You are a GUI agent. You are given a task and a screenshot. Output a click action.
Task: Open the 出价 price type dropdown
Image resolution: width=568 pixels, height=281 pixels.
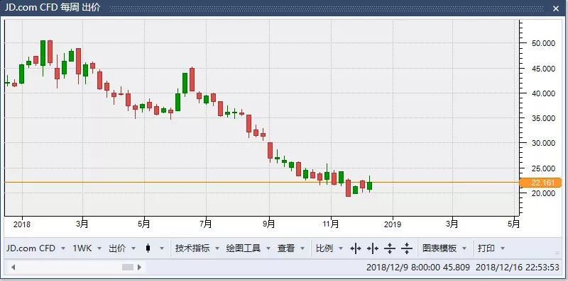pos(122,248)
